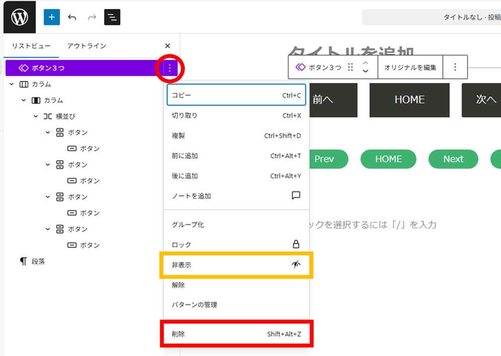Image resolution: width=501 pixels, height=356 pixels.
Task: Open block toolbar options three-dot menu
Action: pos(455,67)
